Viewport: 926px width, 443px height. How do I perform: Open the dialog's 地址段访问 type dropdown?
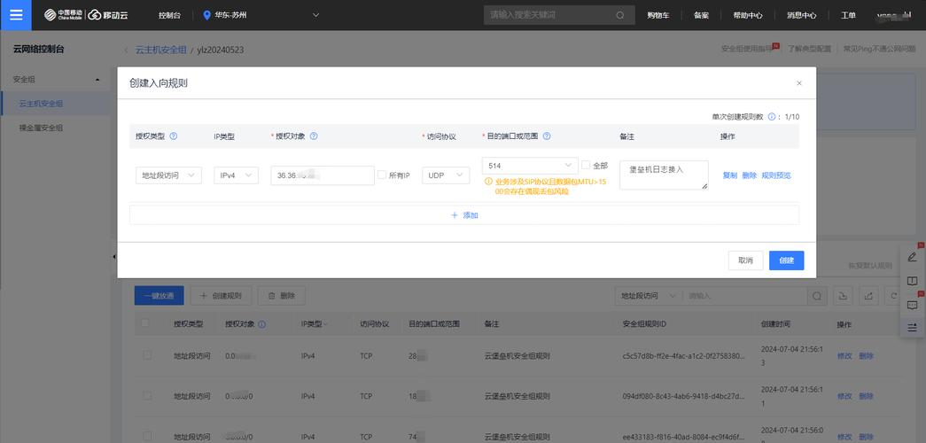pos(168,175)
